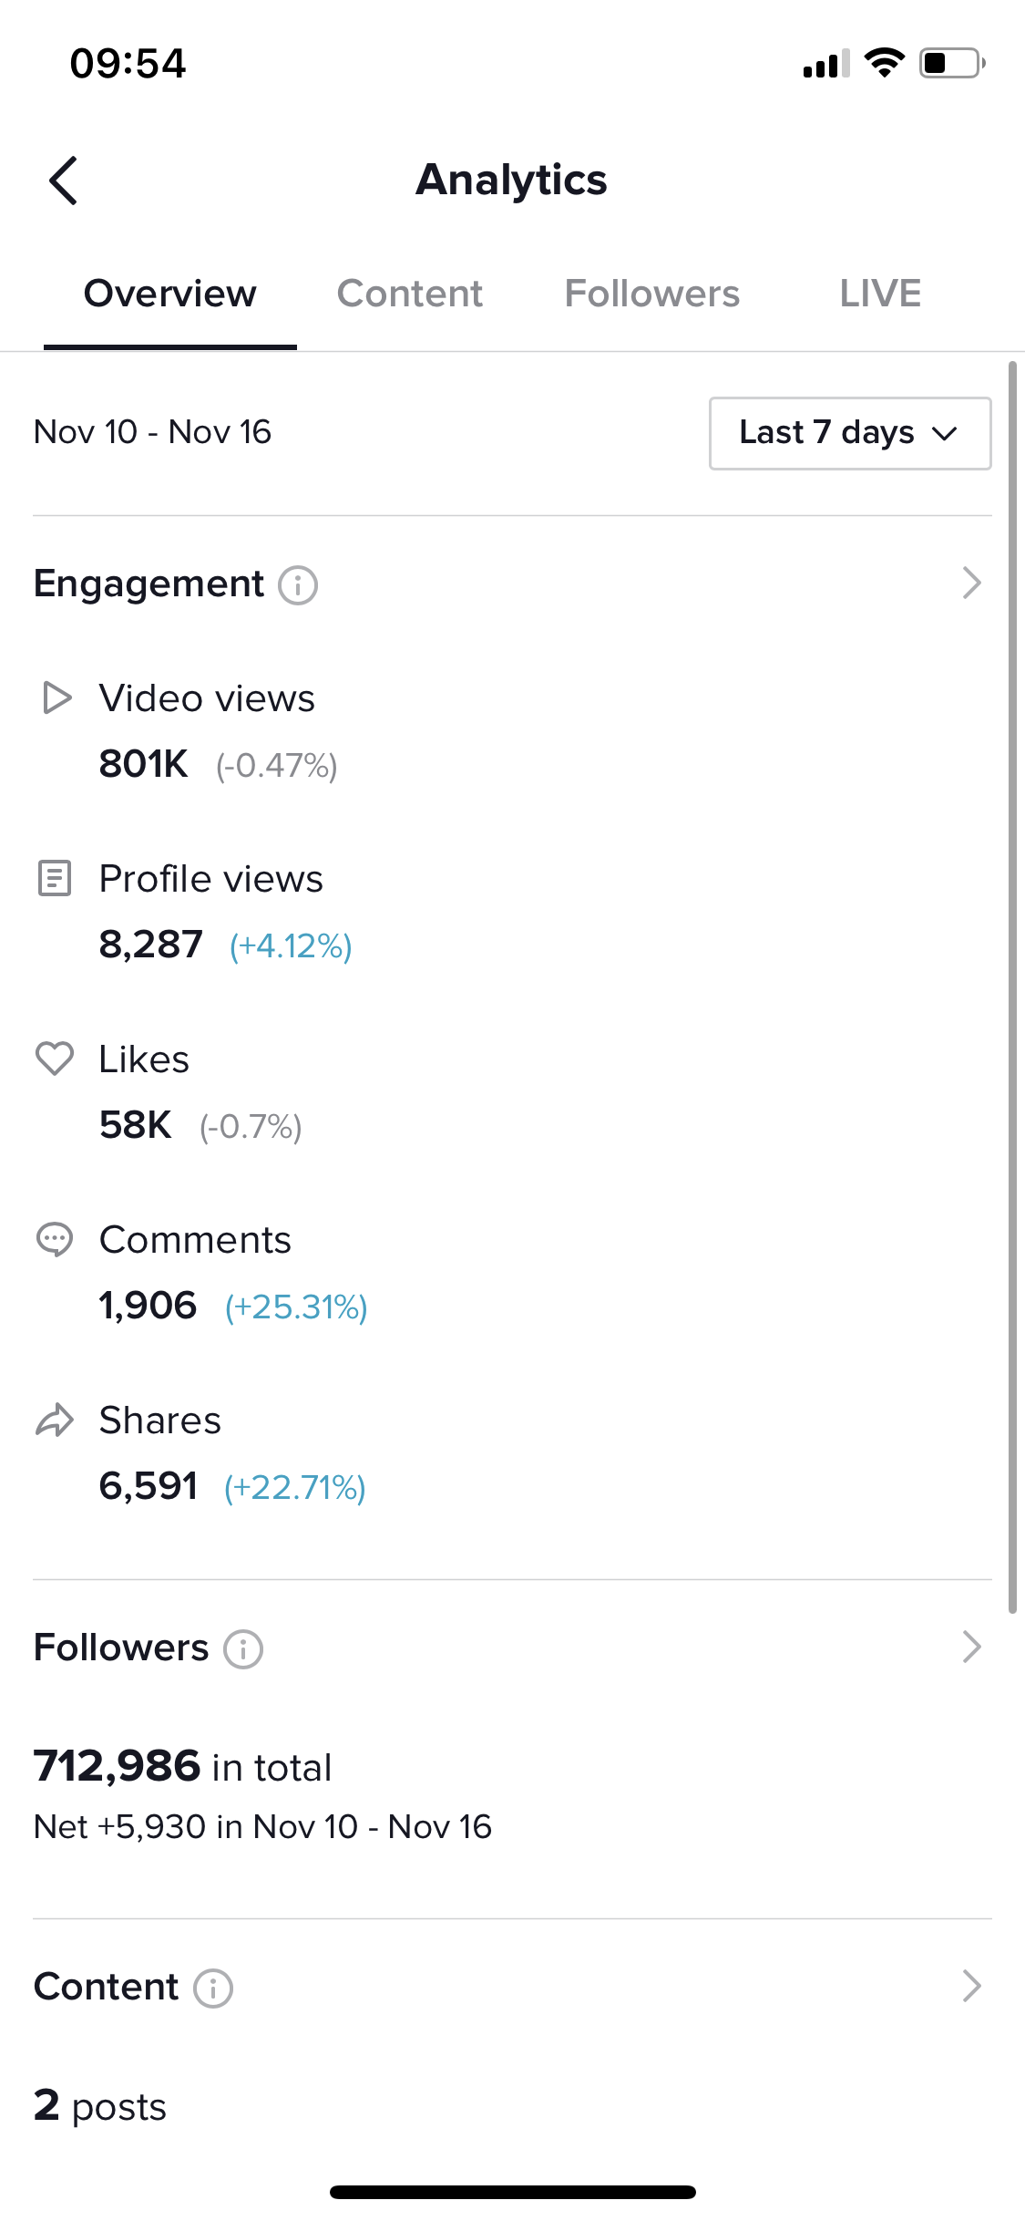
Task: Tap the Shares arrow icon
Action: click(55, 1420)
